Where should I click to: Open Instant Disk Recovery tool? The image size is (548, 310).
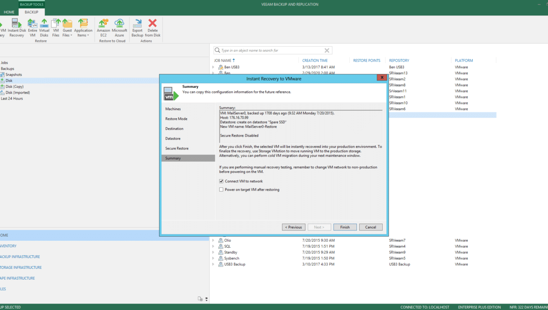(x=16, y=28)
